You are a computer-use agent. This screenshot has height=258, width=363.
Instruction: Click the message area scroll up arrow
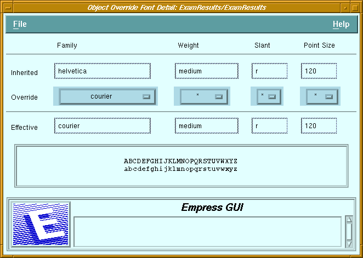click(349, 220)
